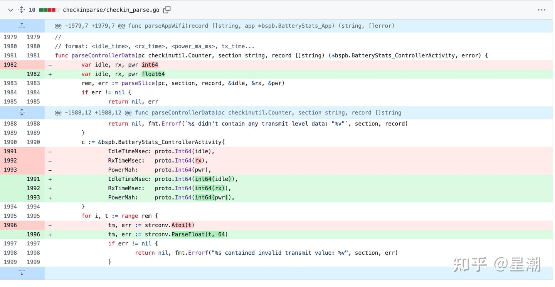Select new line number 1991 IdleTimeMsec
Image resolution: width=555 pixels, height=287 pixels.
(x=34, y=179)
